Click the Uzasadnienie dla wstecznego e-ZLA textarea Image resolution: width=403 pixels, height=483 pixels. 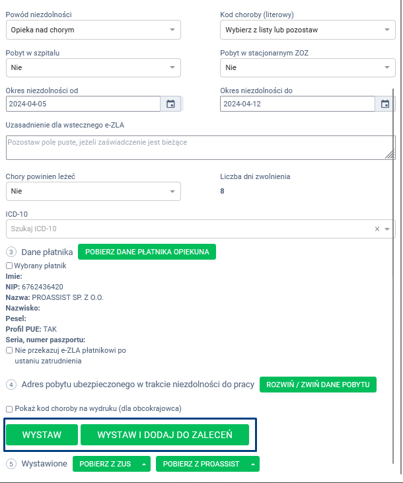click(x=196, y=147)
